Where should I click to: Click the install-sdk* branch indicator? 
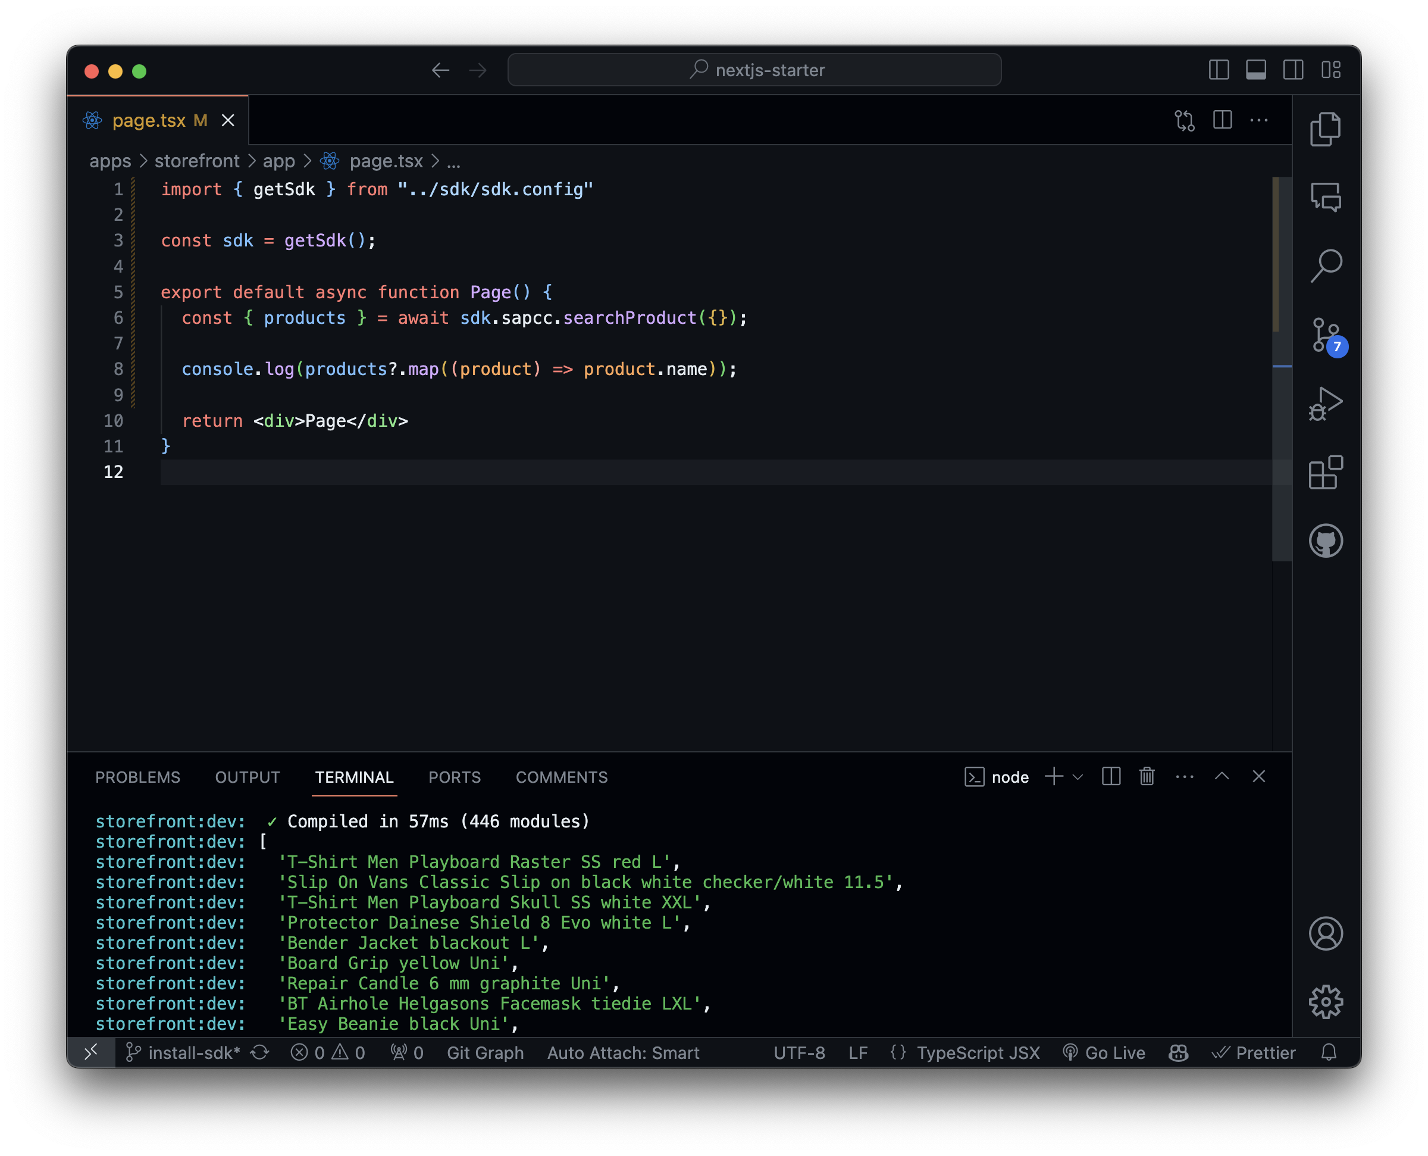183,1053
